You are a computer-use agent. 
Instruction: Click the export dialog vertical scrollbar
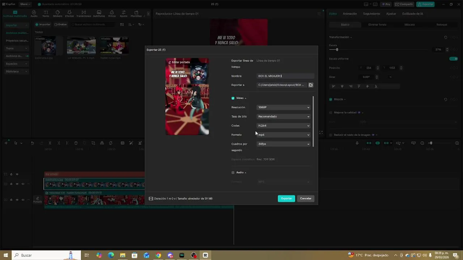[313, 121]
